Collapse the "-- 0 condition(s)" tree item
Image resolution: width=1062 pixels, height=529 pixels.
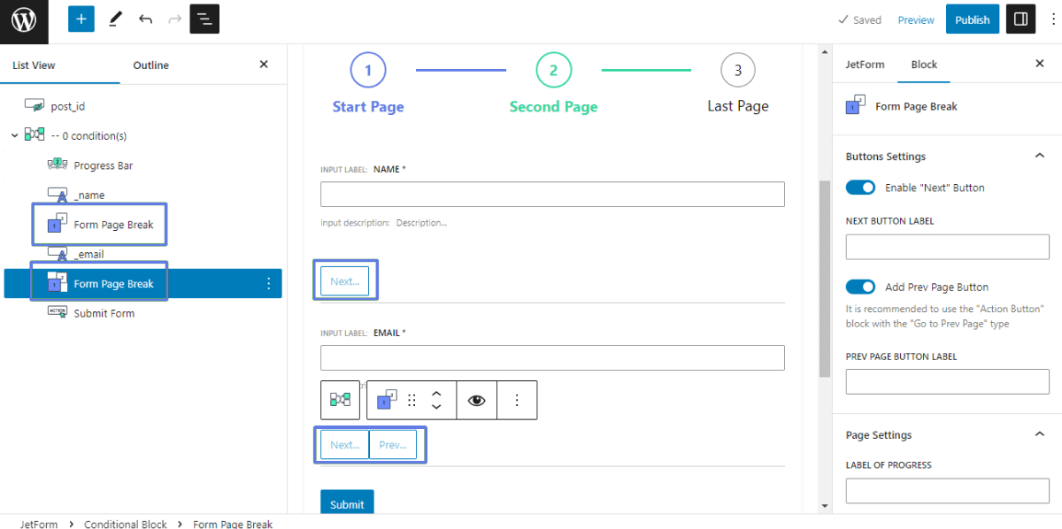[14, 134]
